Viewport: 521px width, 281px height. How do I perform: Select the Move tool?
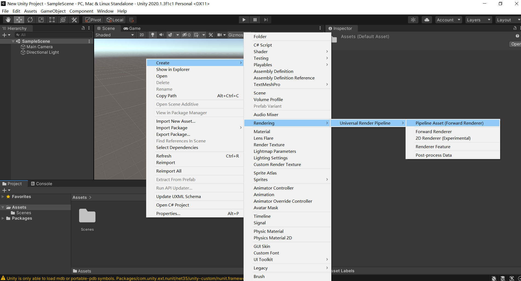[19, 19]
